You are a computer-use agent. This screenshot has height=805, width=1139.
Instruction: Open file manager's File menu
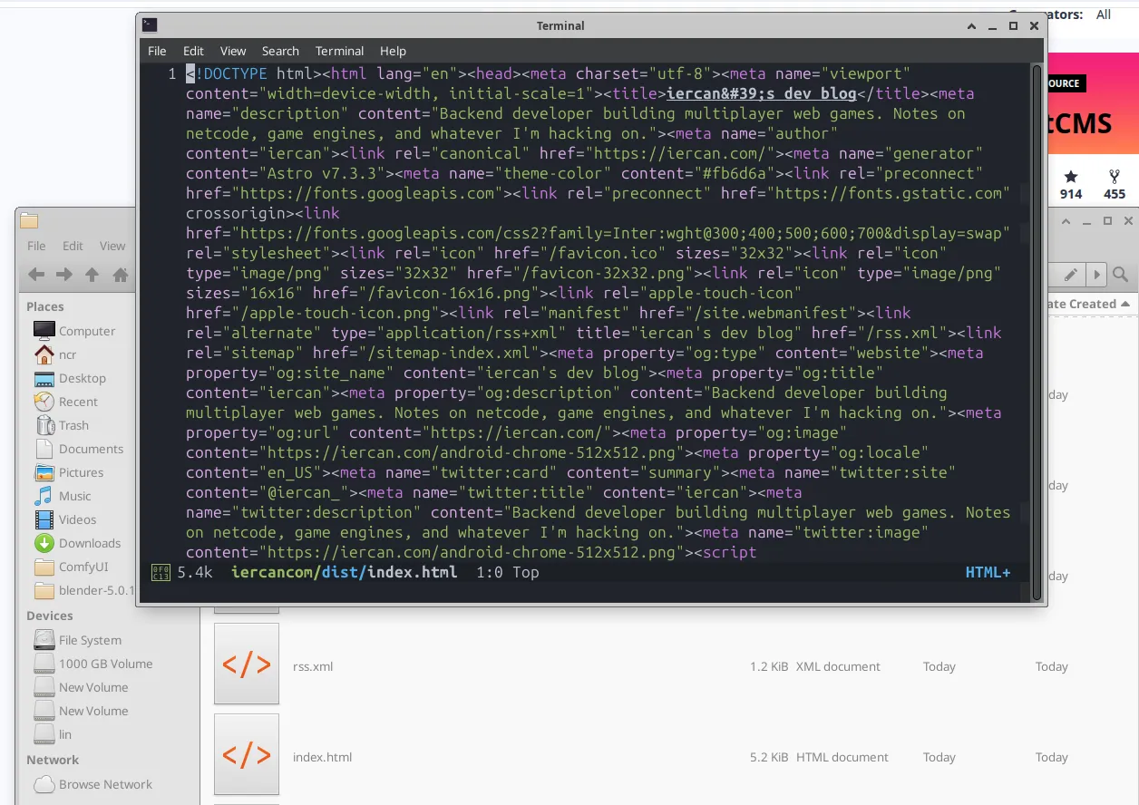pos(36,246)
